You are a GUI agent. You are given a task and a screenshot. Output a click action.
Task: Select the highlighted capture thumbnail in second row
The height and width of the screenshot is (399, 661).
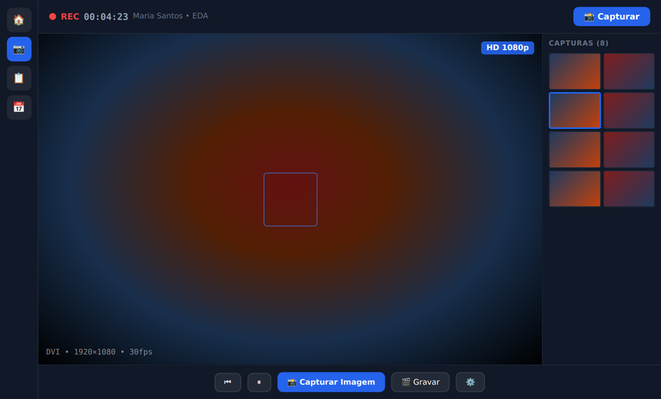tap(574, 111)
